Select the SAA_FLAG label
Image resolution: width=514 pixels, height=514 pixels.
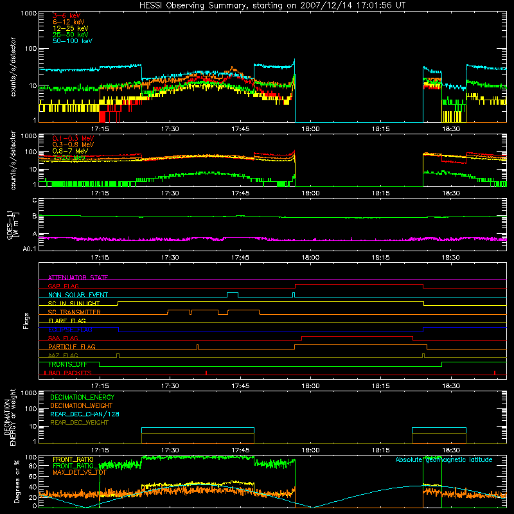click(x=63, y=338)
